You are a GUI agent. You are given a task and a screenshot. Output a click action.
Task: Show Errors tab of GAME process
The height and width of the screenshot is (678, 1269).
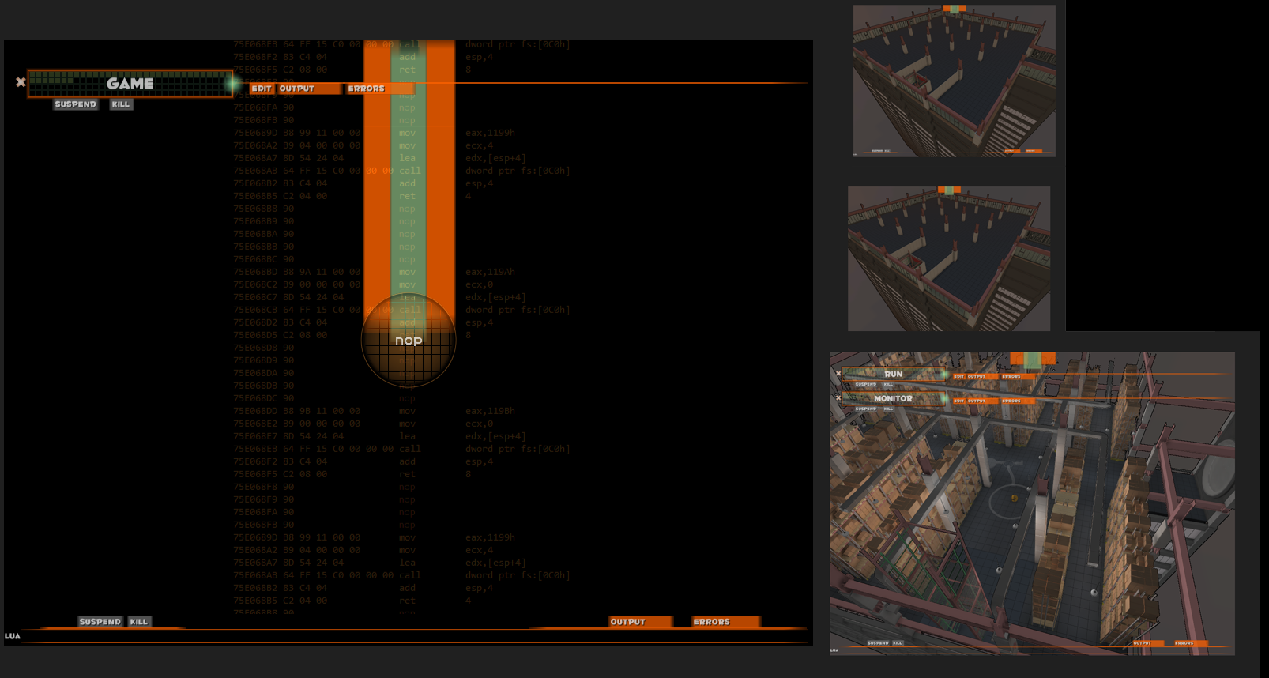367,89
